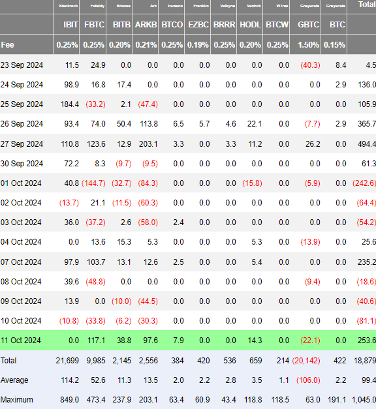
Task: Click the Average row label
Action: click(14, 380)
